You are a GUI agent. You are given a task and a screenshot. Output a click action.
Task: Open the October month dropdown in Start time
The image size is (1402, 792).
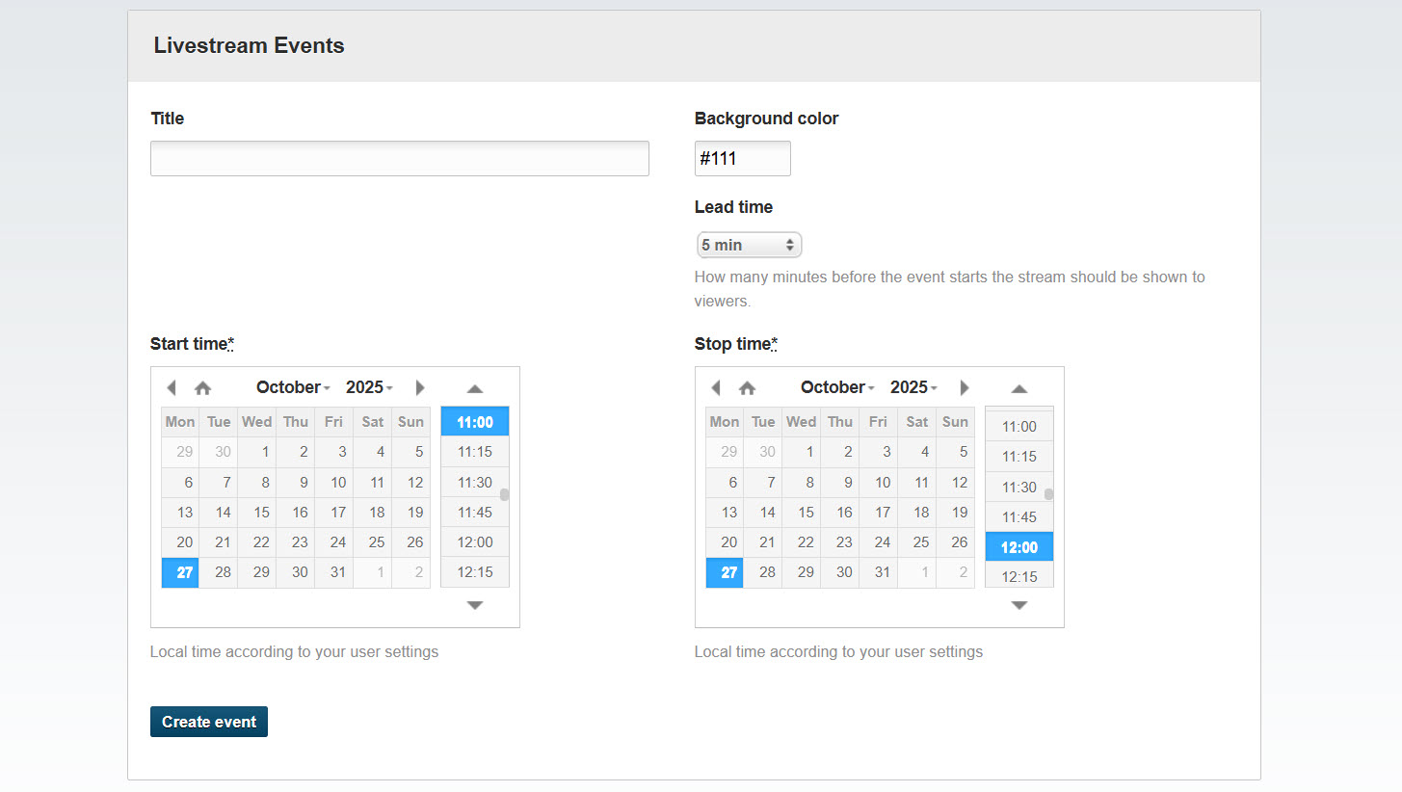coord(293,387)
